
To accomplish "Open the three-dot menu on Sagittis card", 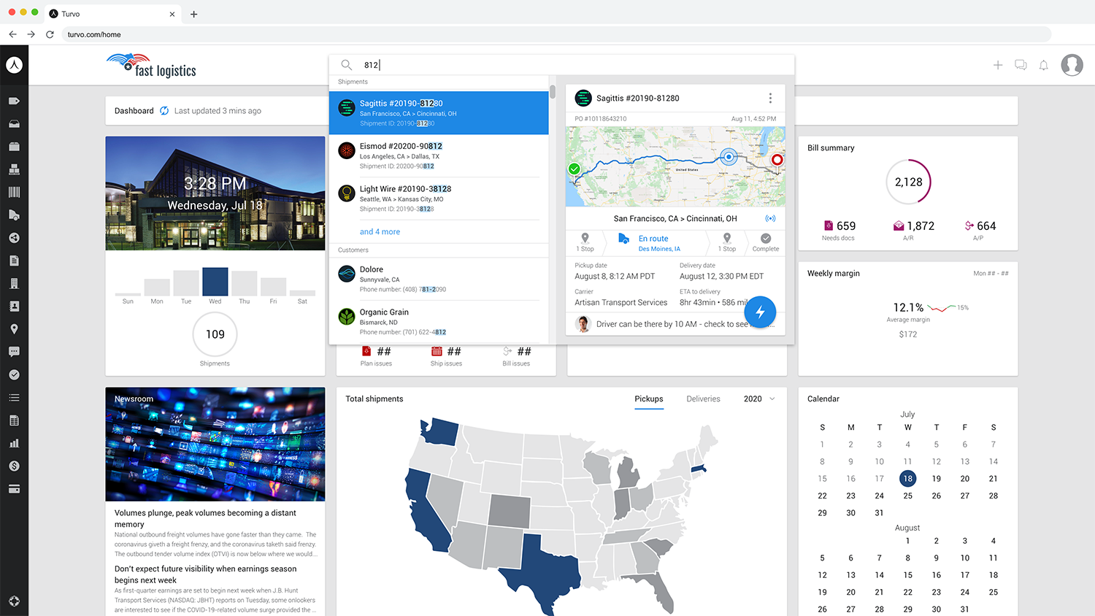I will point(770,98).
